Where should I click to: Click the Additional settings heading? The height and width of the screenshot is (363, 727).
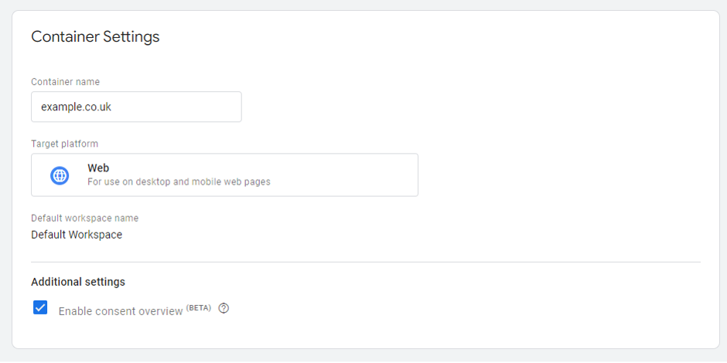(x=78, y=281)
